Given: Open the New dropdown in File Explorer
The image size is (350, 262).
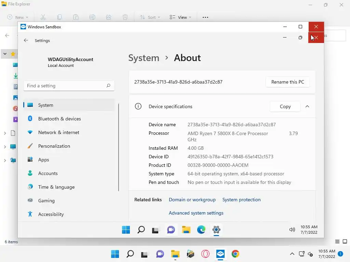Looking at the screenshot, I should 18,17.
